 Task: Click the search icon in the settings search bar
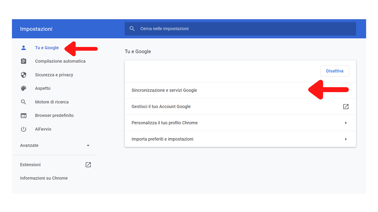point(132,29)
